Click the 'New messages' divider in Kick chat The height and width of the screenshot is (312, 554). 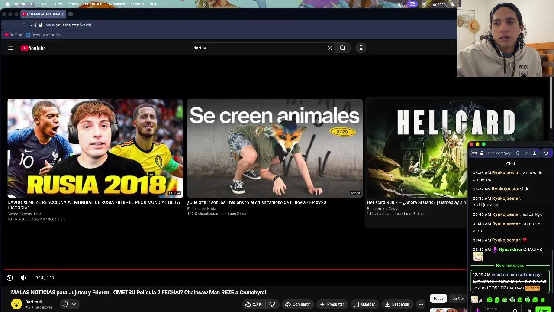coord(510,266)
